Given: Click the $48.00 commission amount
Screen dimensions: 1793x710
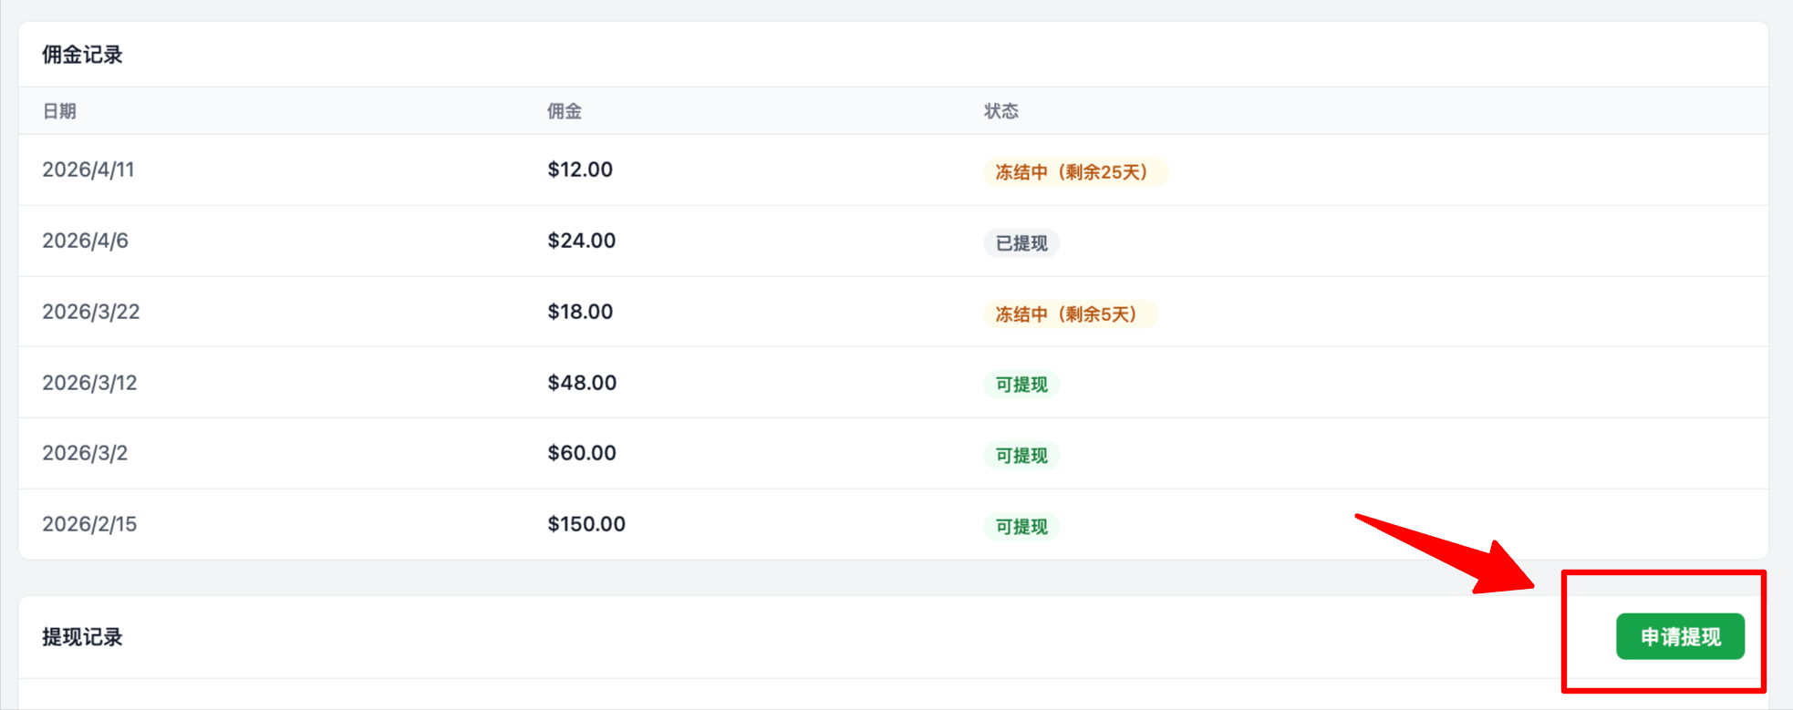Looking at the screenshot, I should click(582, 383).
